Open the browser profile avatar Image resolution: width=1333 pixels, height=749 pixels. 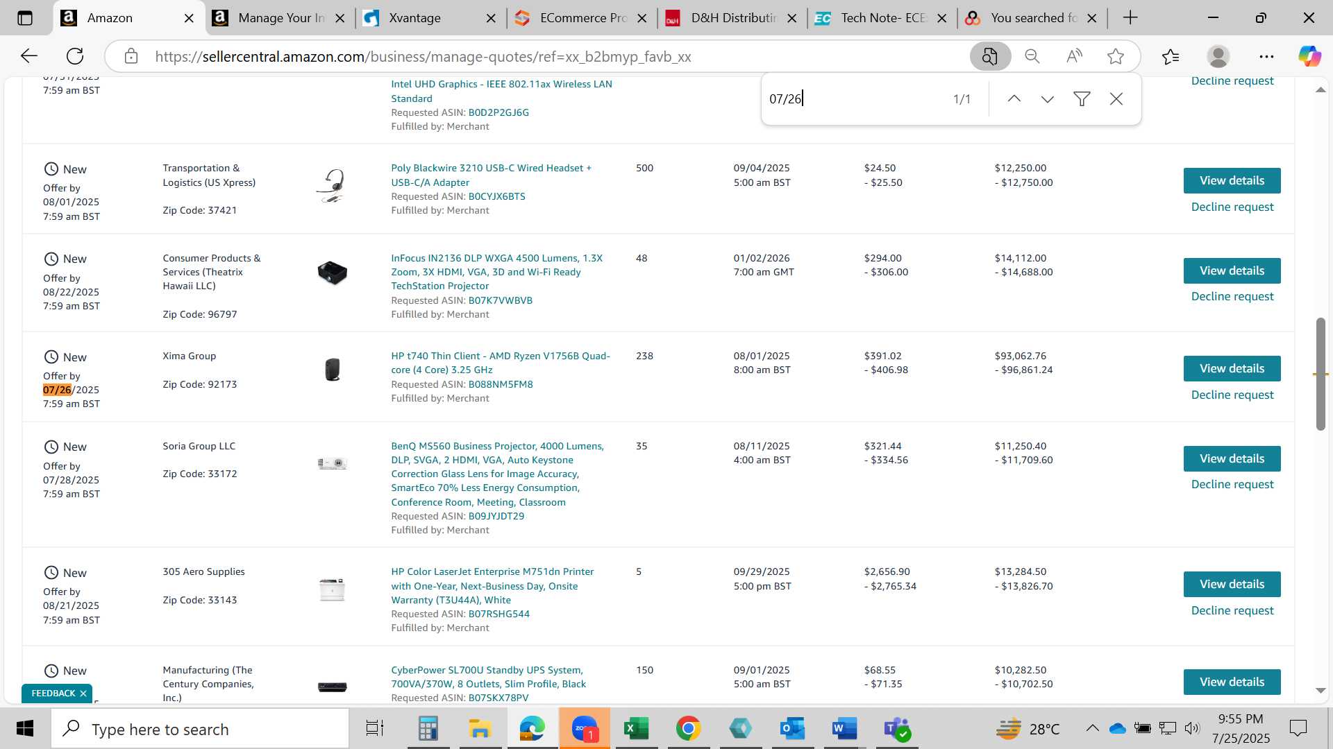coord(1218,56)
